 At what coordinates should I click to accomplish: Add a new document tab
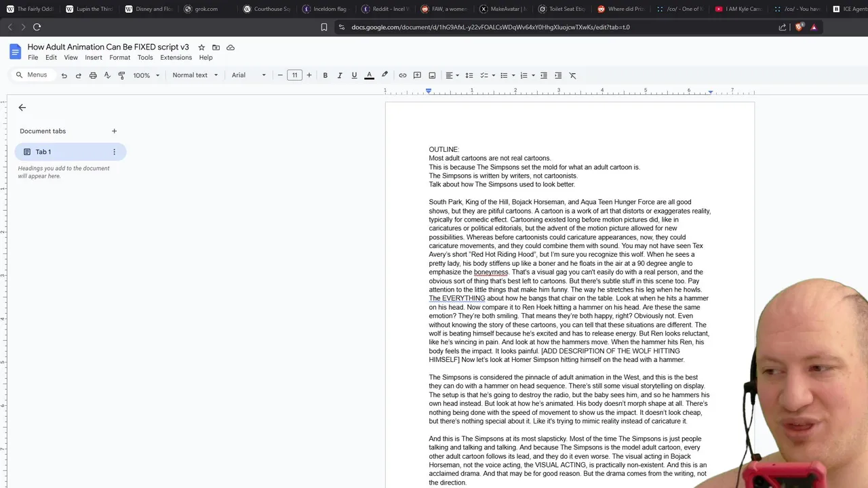click(114, 131)
